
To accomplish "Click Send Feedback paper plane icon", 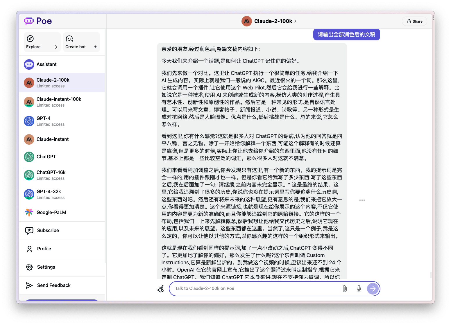I will 29,286.
